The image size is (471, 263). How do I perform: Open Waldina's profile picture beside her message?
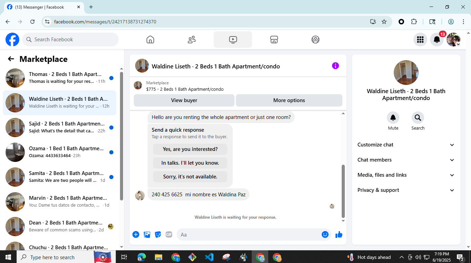tap(140, 196)
